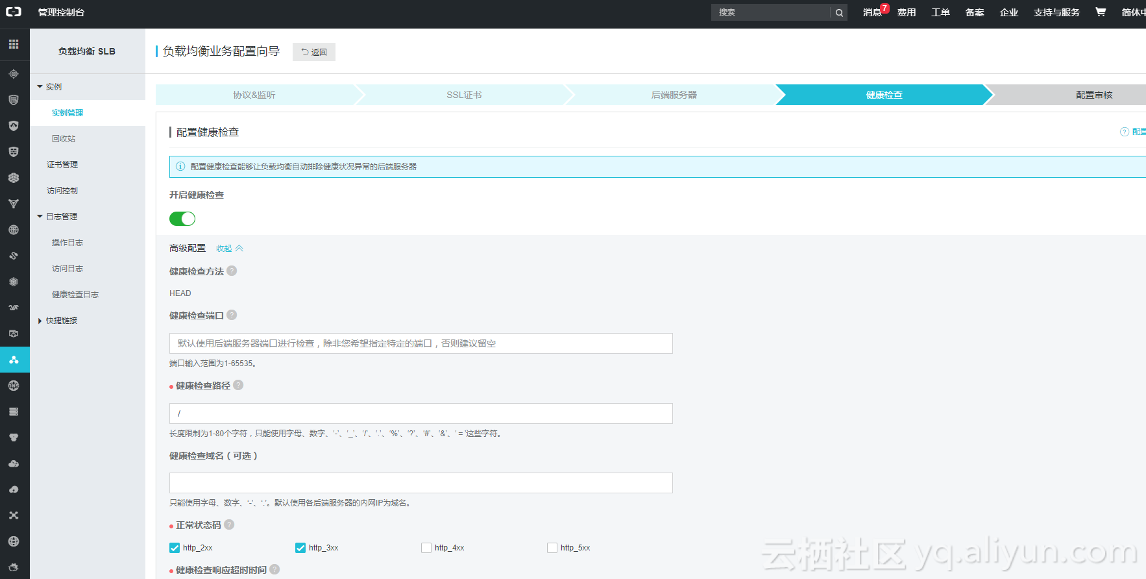Open the shield-with-arrow sidebar icon
The image size is (1146, 579).
(14, 126)
